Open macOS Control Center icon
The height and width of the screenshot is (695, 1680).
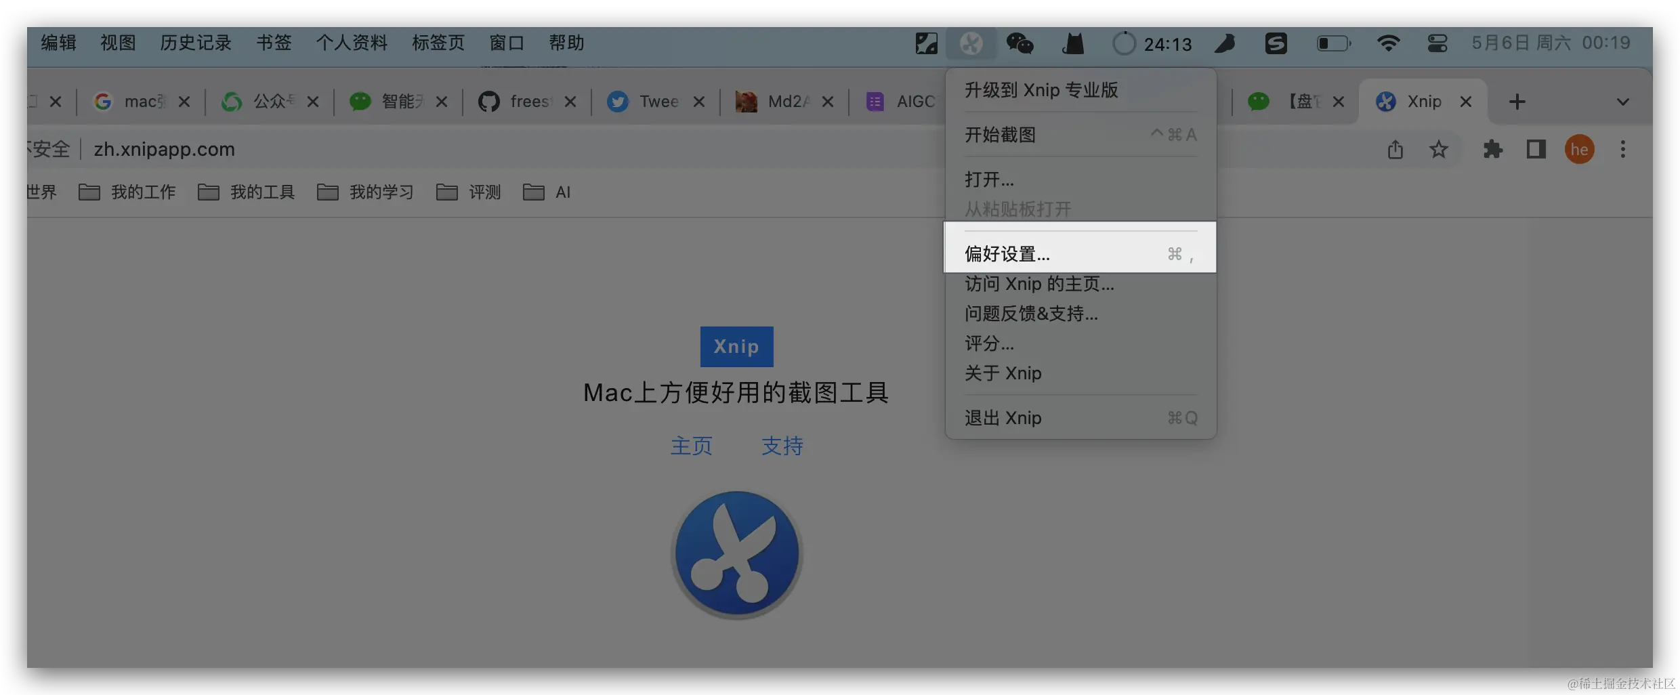[1437, 44]
